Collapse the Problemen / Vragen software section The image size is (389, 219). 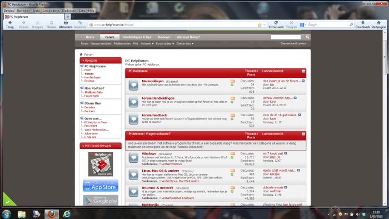click(x=303, y=134)
